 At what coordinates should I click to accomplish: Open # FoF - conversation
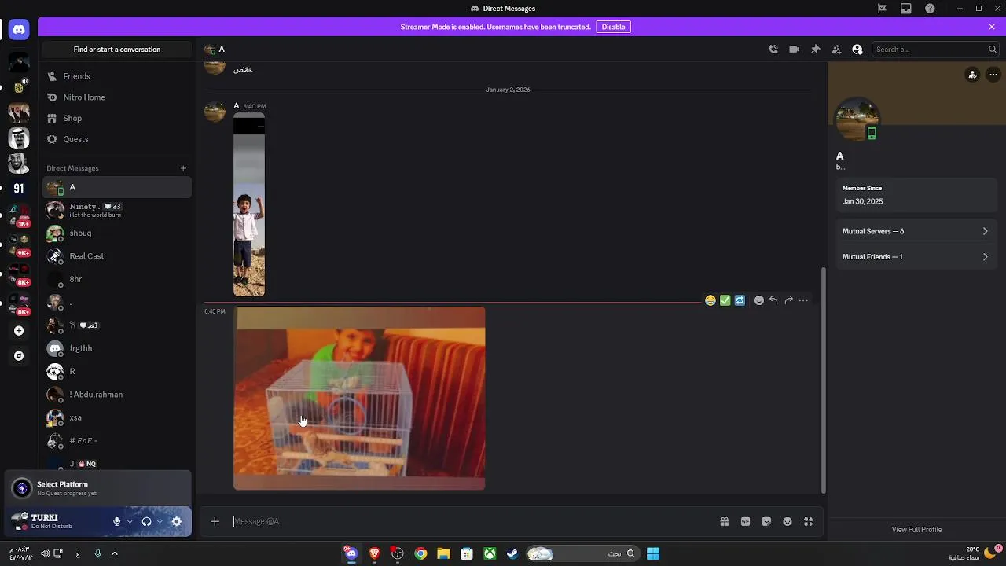coord(116,441)
